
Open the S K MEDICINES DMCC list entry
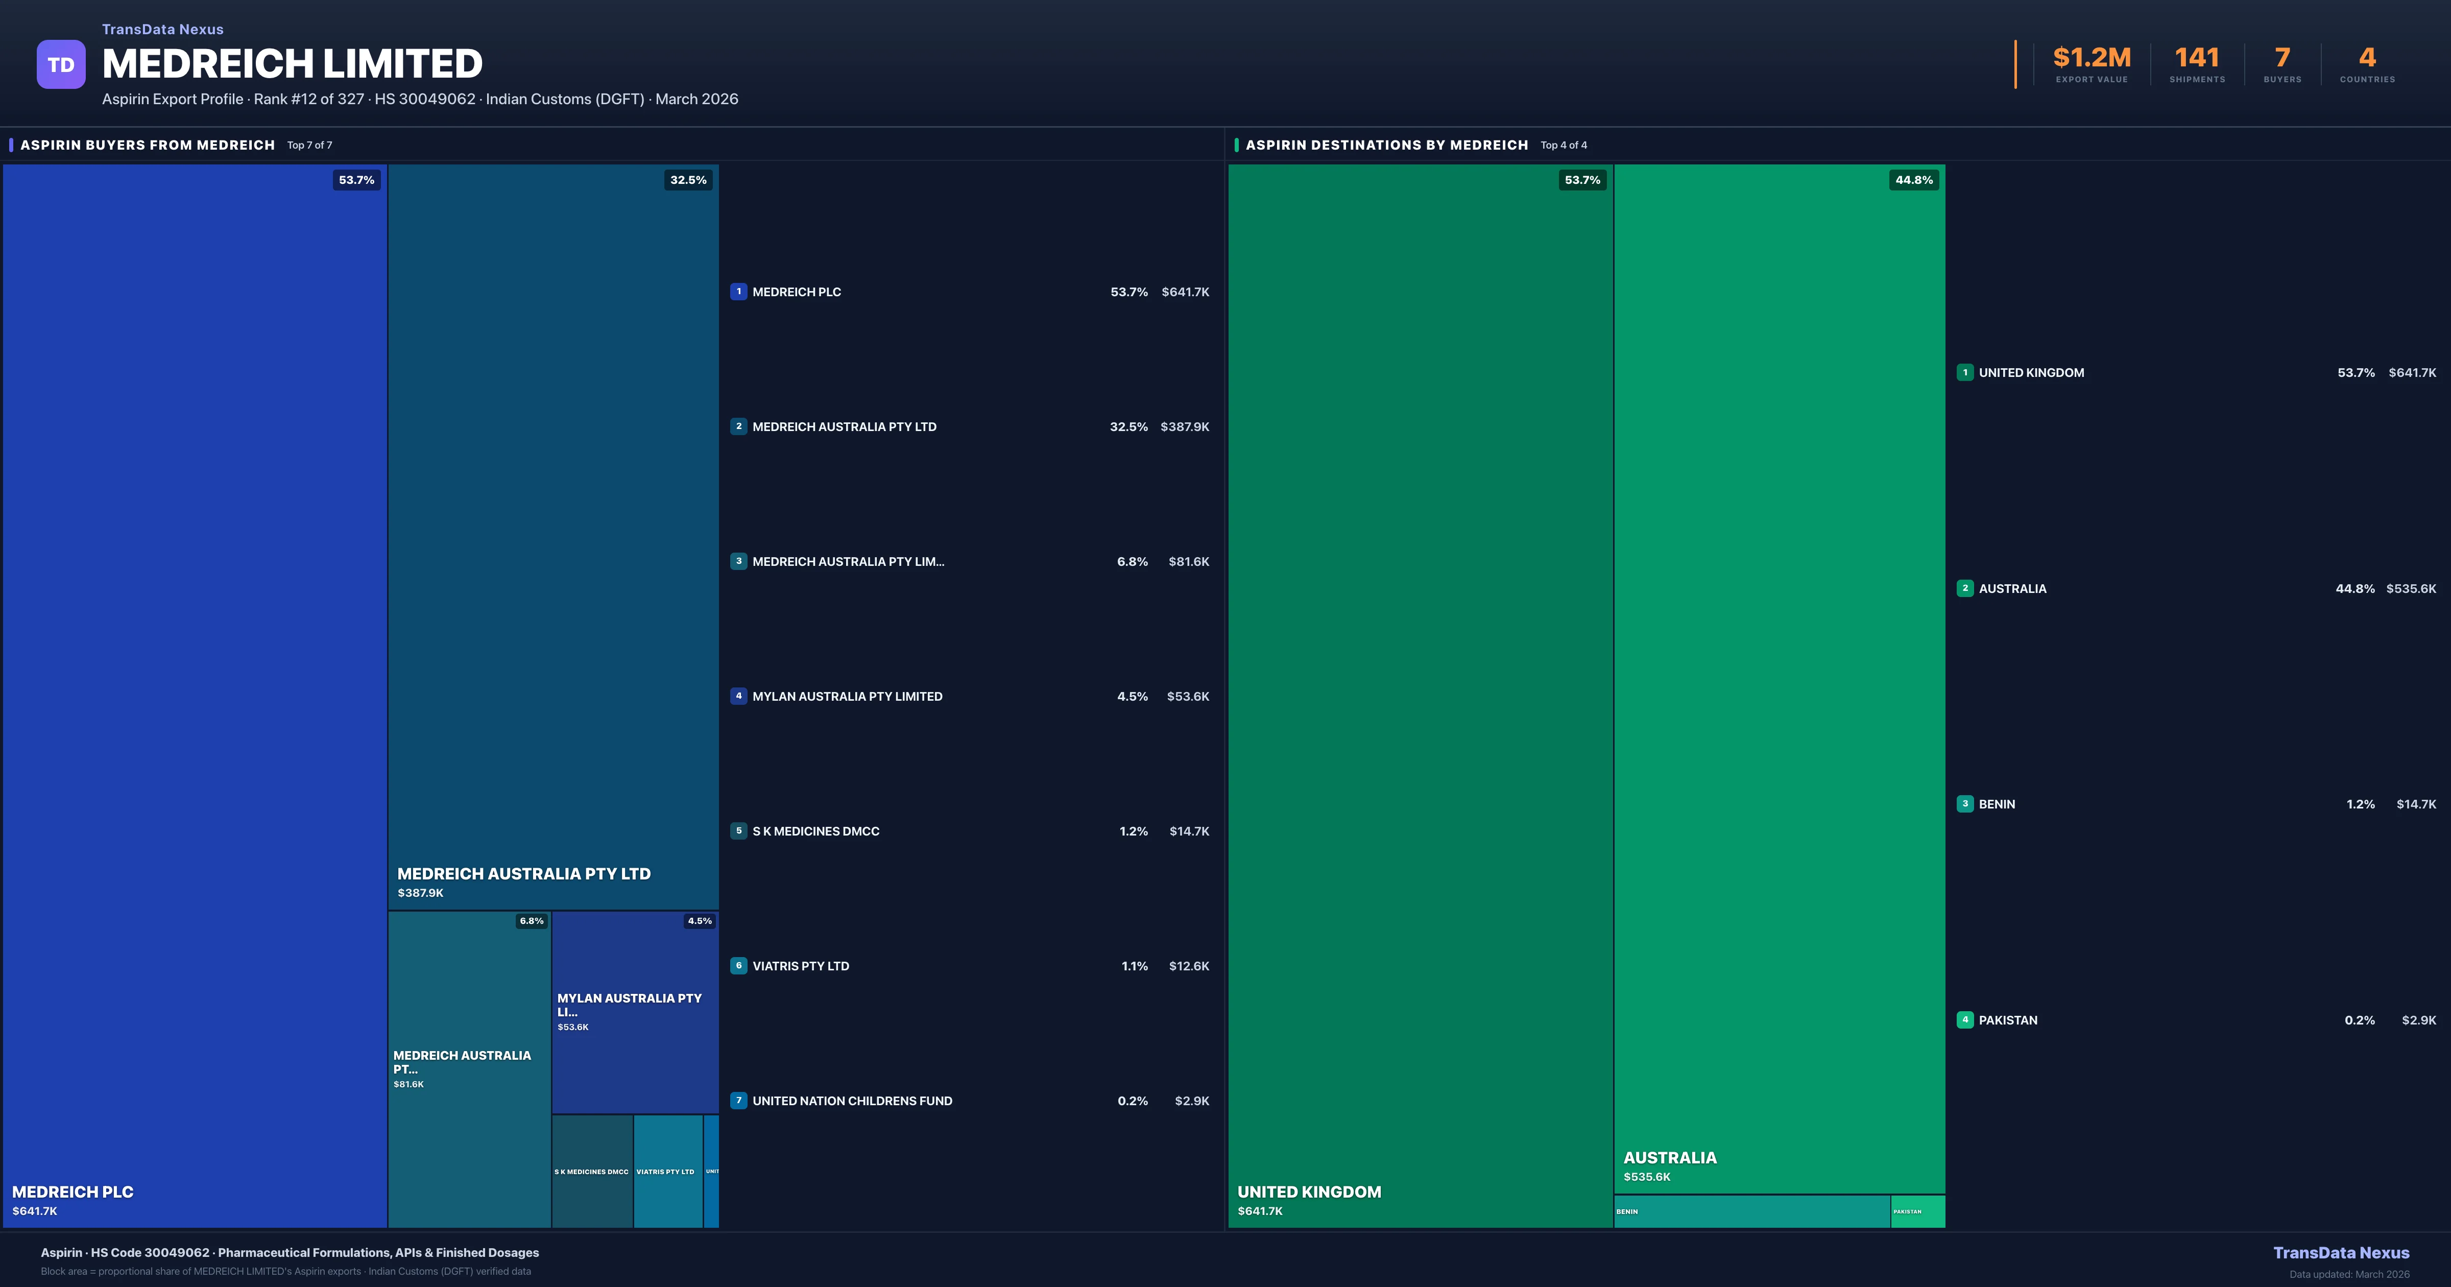[815, 831]
